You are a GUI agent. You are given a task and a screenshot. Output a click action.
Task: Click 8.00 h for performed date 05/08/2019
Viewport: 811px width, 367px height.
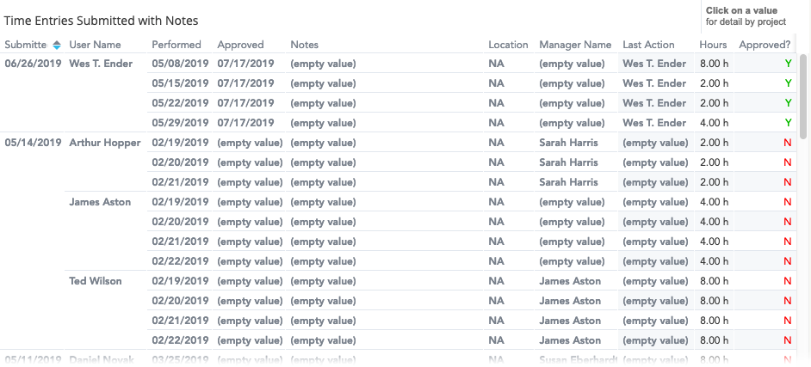coord(715,64)
